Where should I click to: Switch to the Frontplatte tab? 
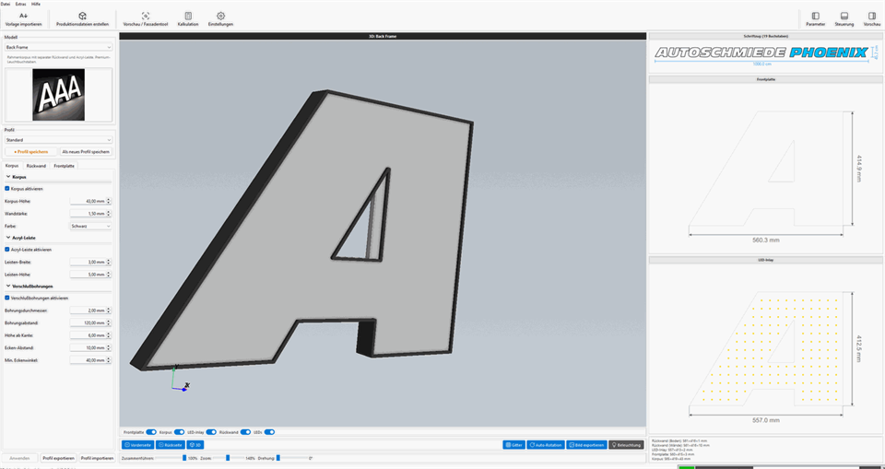click(x=64, y=166)
